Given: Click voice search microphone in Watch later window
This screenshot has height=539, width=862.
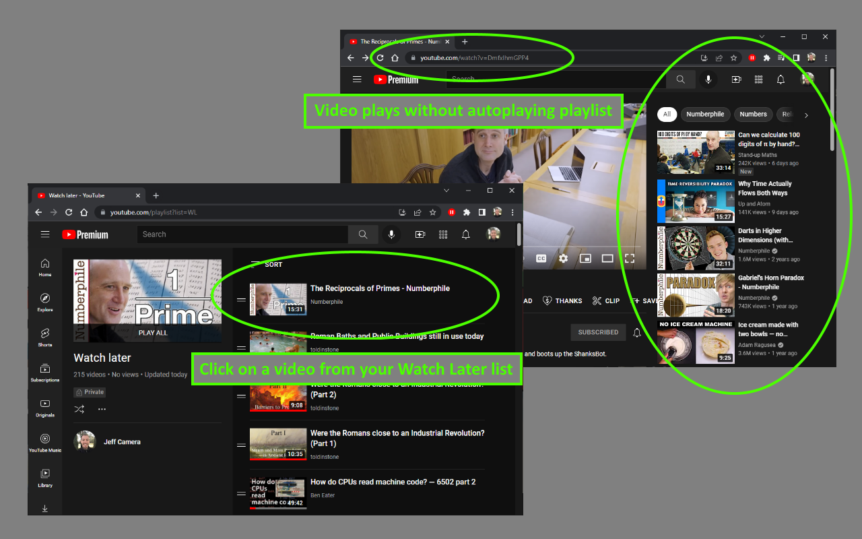Looking at the screenshot, I should [391, 234].
